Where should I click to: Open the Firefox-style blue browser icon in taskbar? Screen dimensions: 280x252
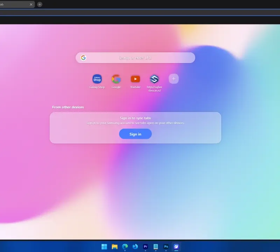click(x=135, y=247)
